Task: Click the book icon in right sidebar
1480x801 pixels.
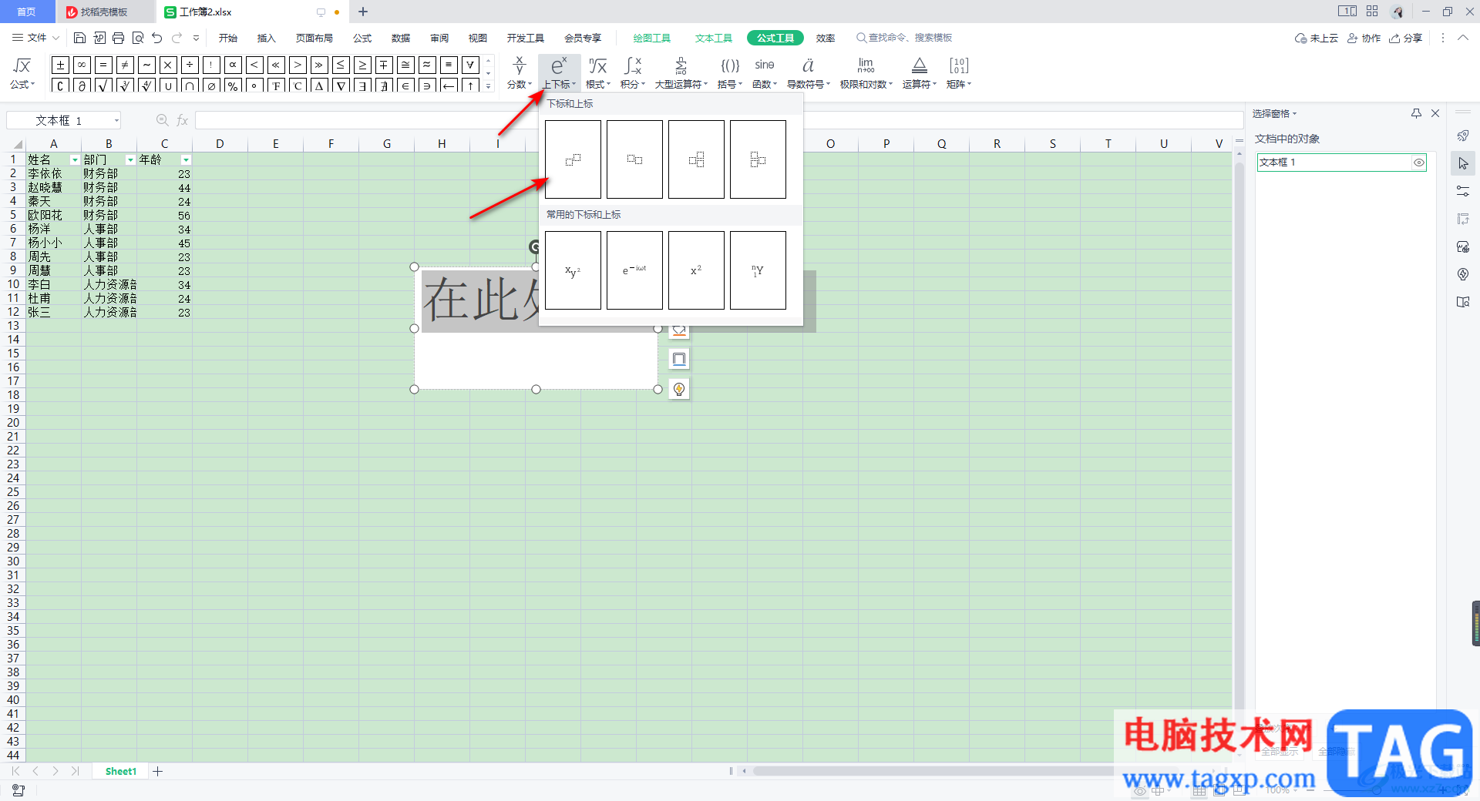Action: click(x=1463, y=302)
